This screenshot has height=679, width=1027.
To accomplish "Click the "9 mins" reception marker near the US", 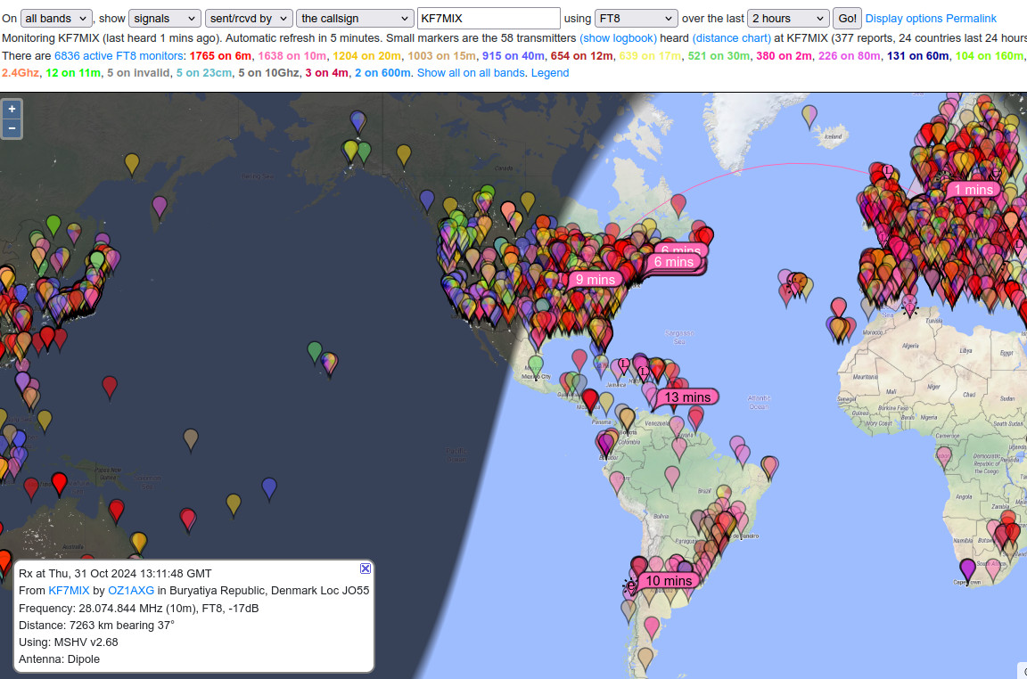I will (596, 279).
